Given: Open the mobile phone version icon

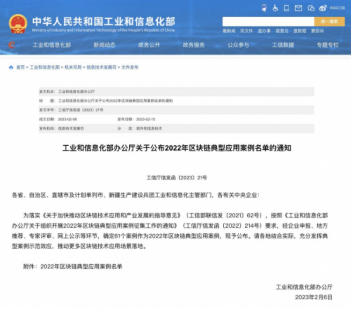Looking at the screenshot, I should [286, 8].
